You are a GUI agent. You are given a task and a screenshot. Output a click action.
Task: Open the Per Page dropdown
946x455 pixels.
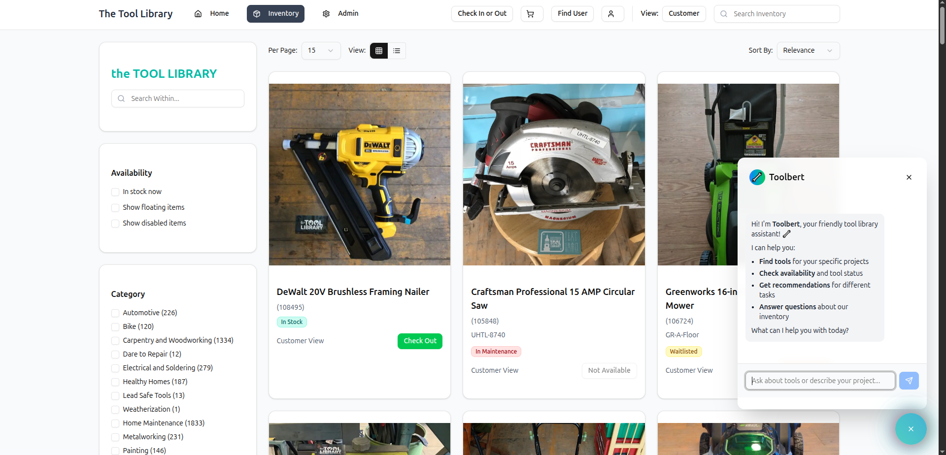coord(321,51)
